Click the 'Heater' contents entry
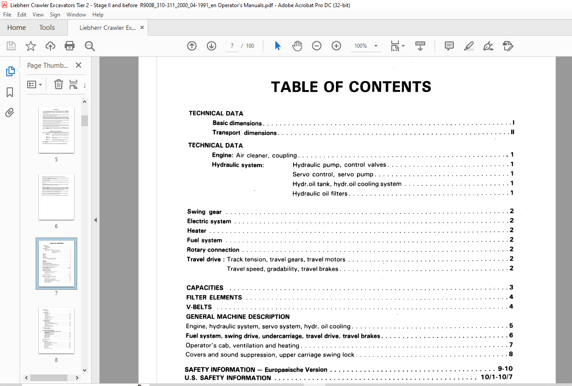 pos(197,231)
